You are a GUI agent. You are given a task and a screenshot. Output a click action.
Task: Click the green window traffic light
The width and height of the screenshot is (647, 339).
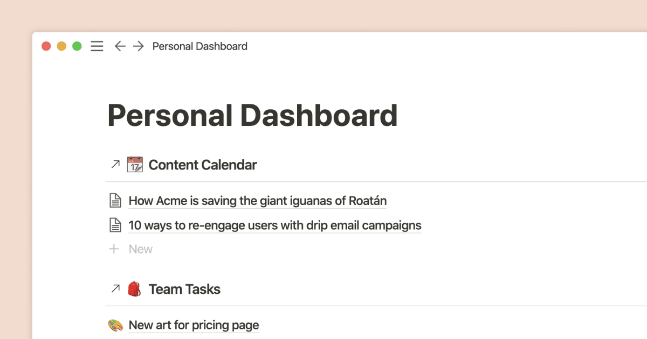(x=77, y=46)
